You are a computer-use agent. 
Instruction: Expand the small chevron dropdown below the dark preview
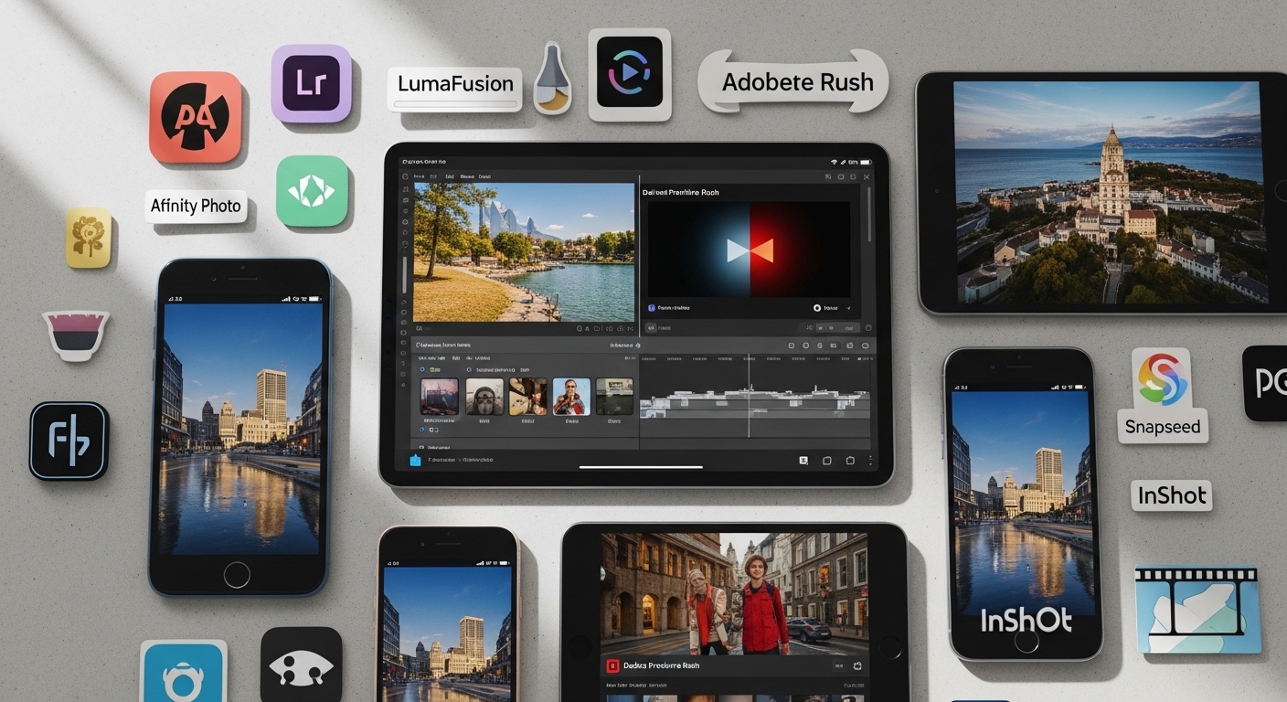[x=848, y=309]
